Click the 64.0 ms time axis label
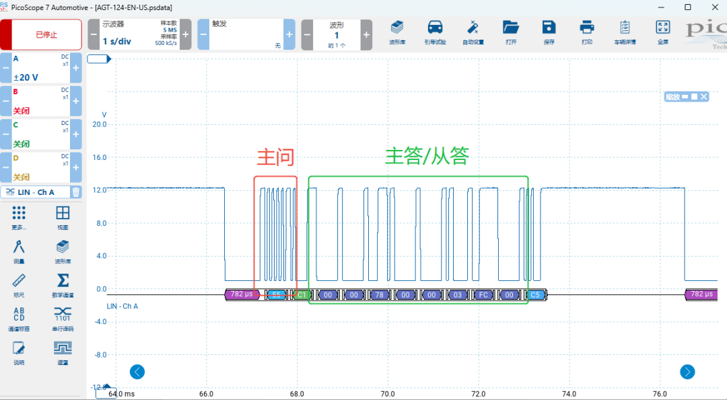The width and height of the screenshot is (727, 400). coord(121,394)
